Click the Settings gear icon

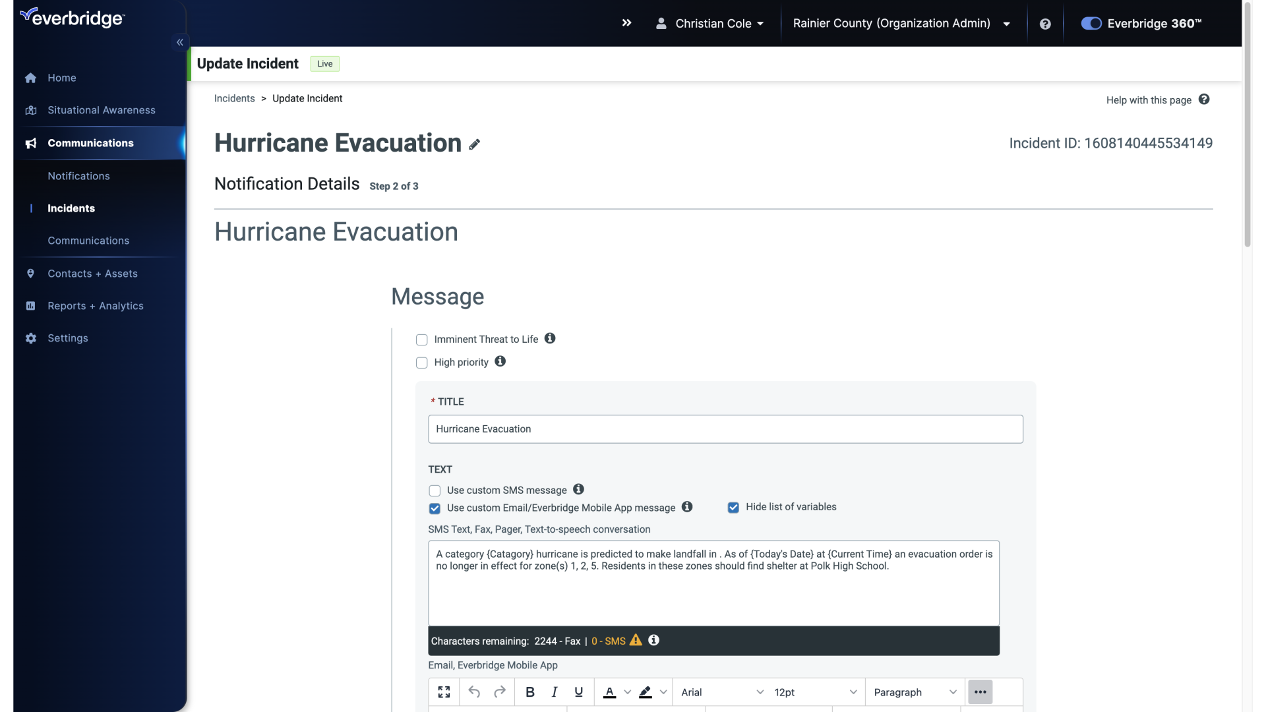coord(30,338)
